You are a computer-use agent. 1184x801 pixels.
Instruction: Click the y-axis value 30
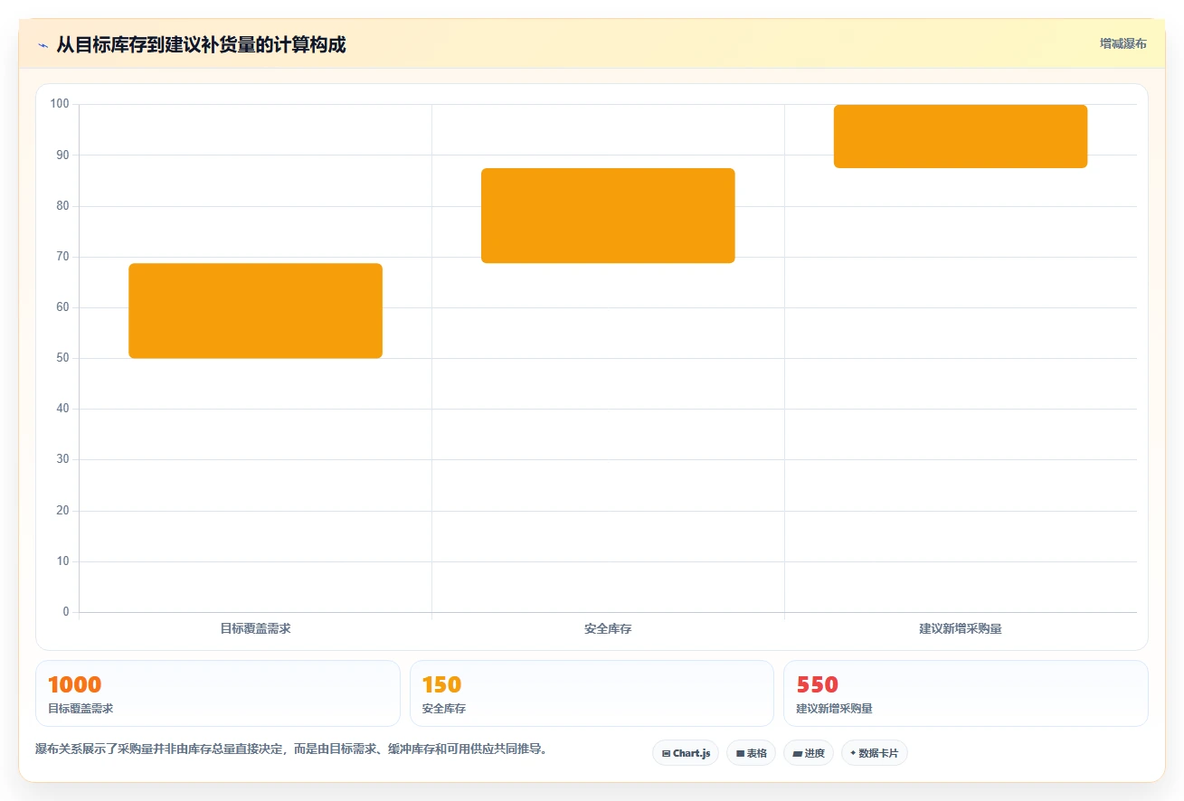pyautogui.click(x=62, y=459)
